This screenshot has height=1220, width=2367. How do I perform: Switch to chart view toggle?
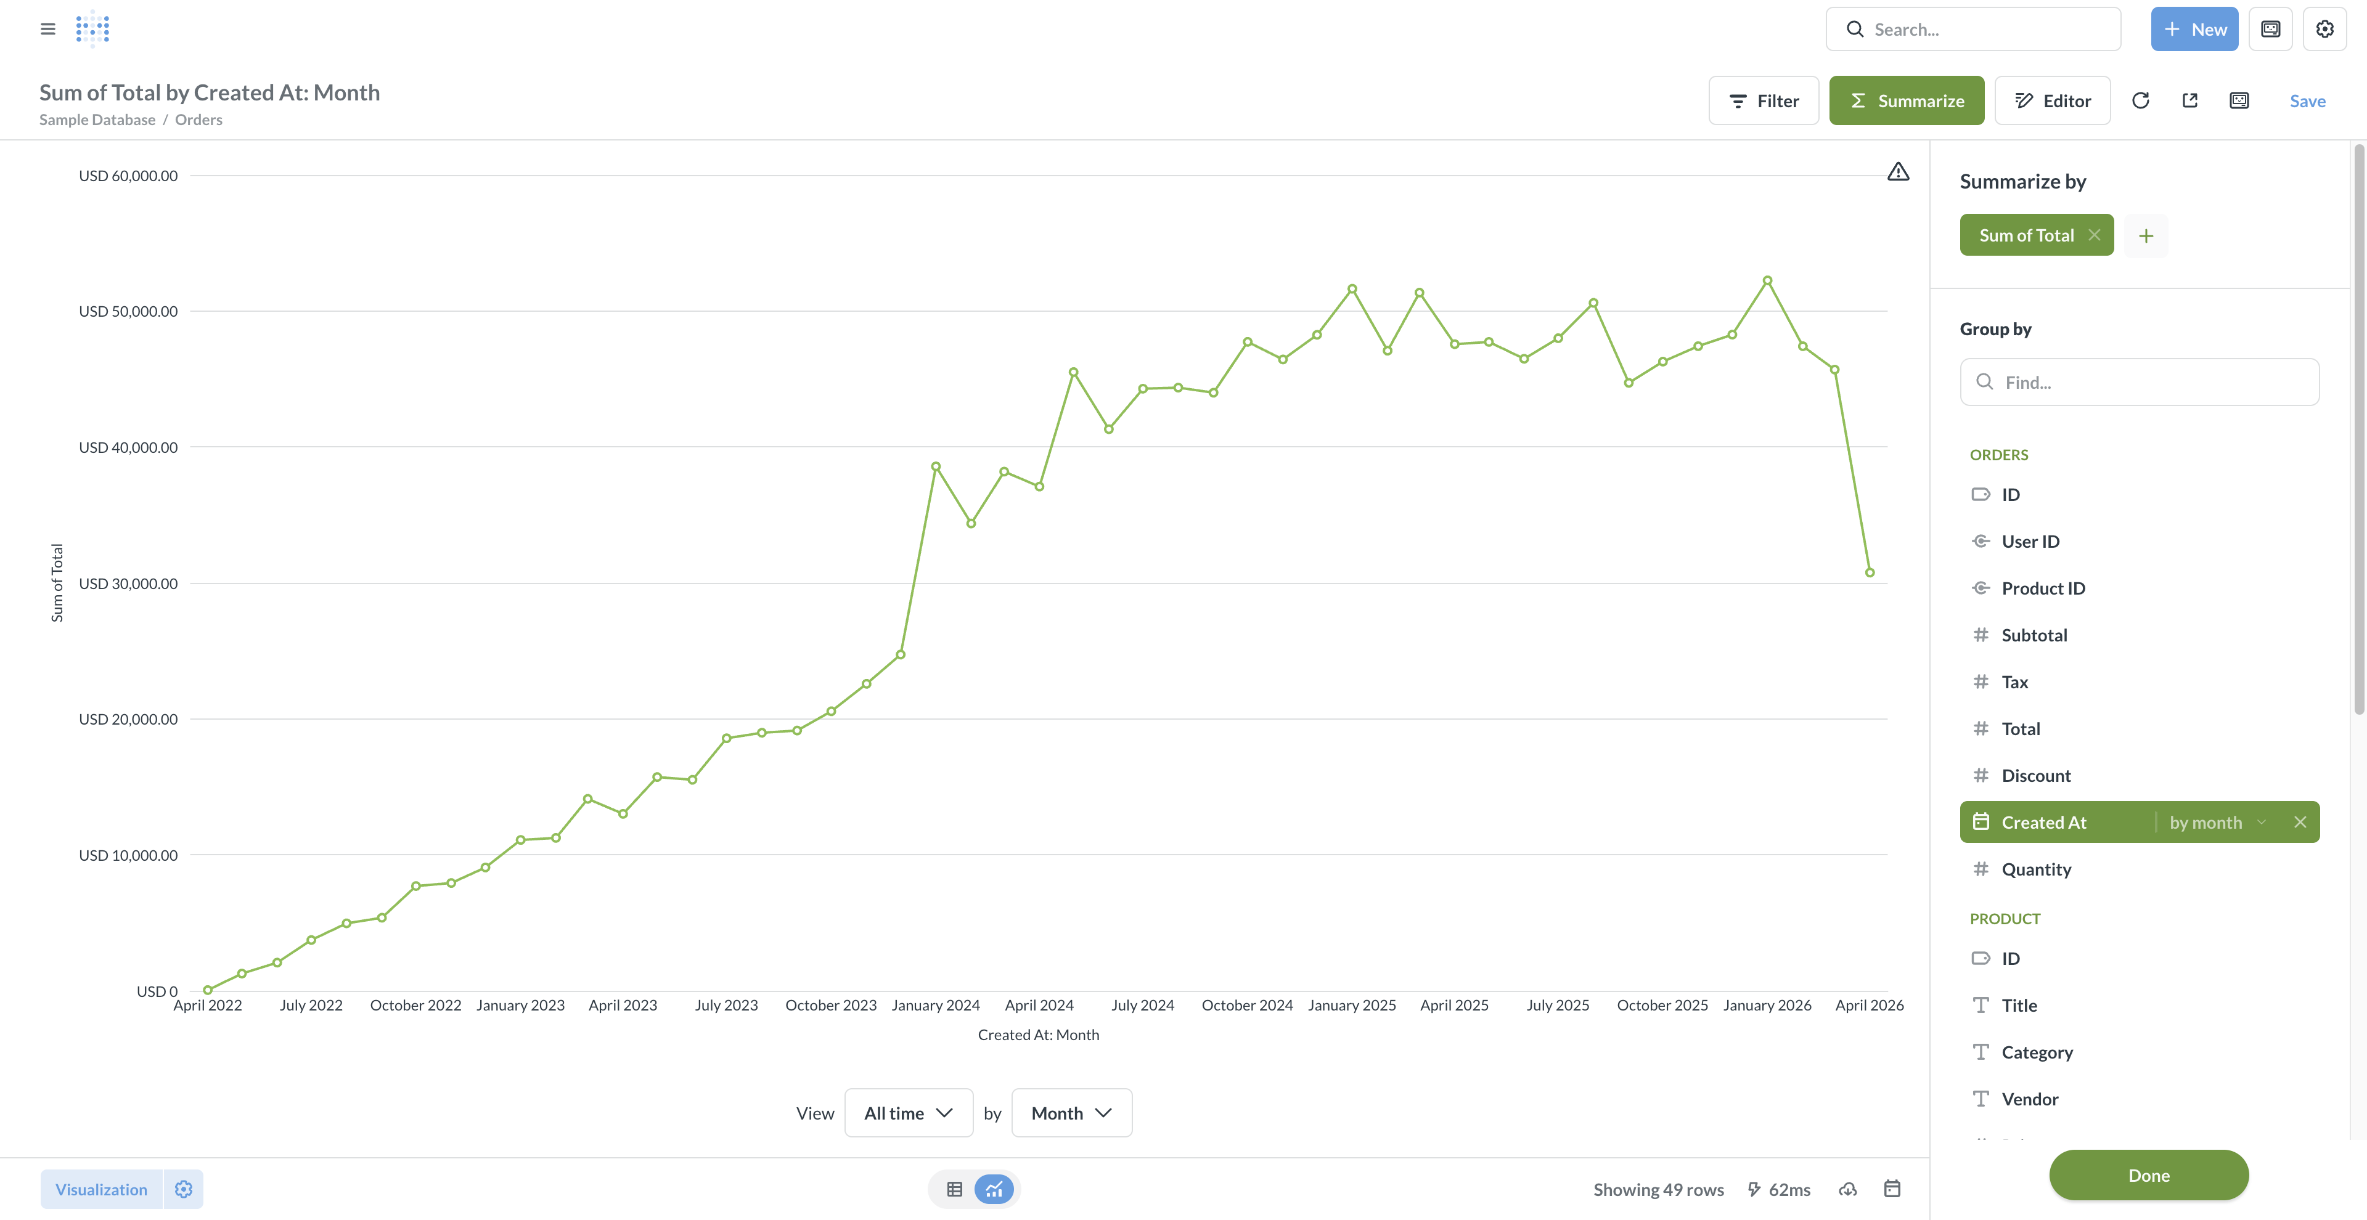tap(994, 1189)
